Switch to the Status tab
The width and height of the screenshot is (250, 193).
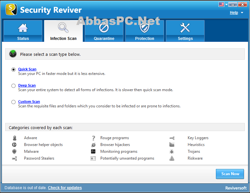[23, 31]
